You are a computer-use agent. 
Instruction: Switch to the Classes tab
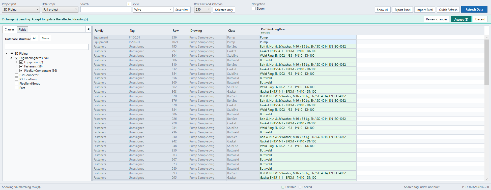pyautogui.click(x=10, y=29)
